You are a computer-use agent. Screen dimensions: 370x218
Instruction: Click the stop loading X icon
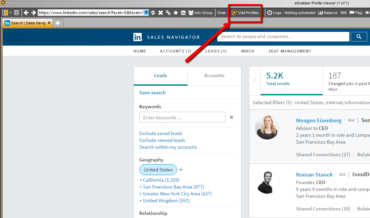click(x=161, y=13)
